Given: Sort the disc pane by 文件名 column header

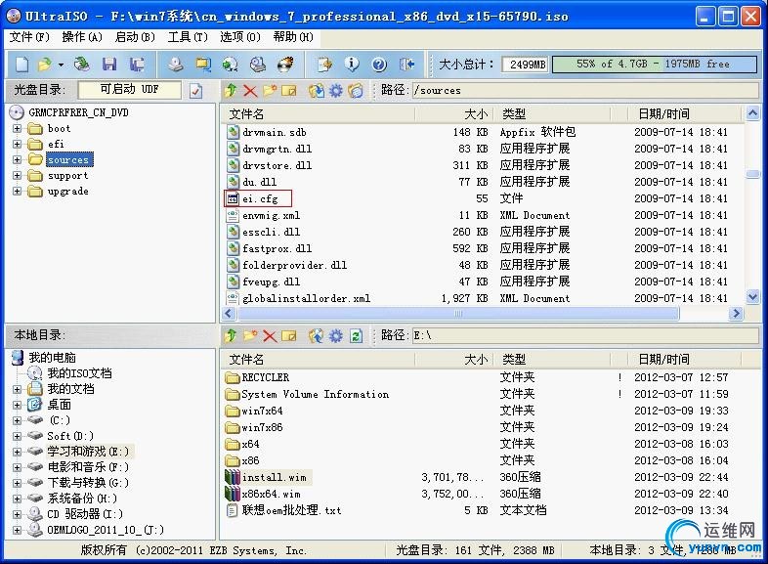Looking at the screenshot, I should 318,114.
